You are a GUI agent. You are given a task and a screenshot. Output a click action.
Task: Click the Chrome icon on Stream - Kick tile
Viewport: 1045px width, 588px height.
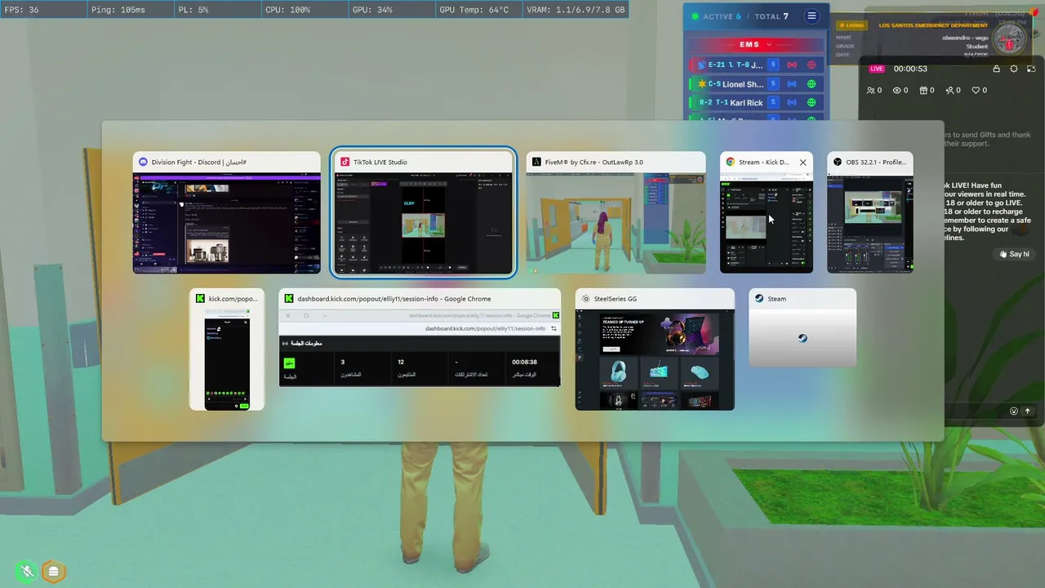coord(731,163)
